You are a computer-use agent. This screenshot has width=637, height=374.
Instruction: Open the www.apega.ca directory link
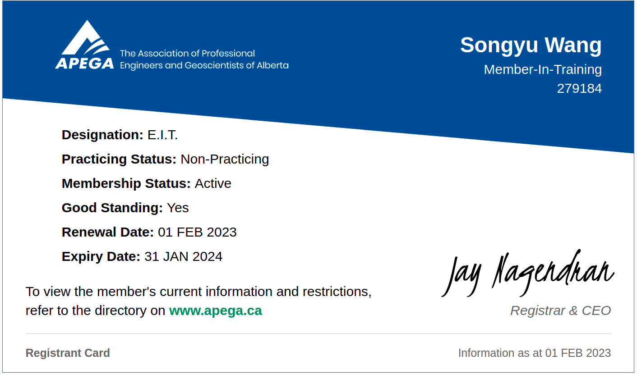(x=215, y=311)
